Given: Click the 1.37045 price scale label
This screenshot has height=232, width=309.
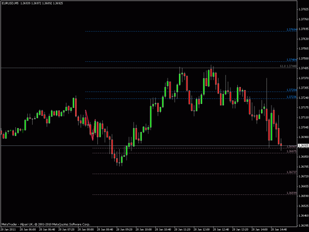Looking at the screenshot, I should click(304, 127).
